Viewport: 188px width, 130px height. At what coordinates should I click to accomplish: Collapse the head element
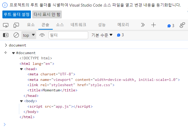coord(21,69)
